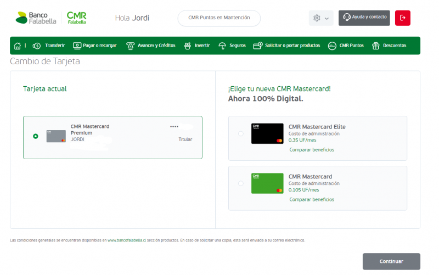
Task: Click the CMR Puntos nav icon
Action: coord(331,46)
